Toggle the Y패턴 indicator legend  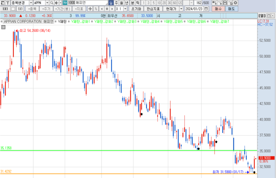pos(62,21)
